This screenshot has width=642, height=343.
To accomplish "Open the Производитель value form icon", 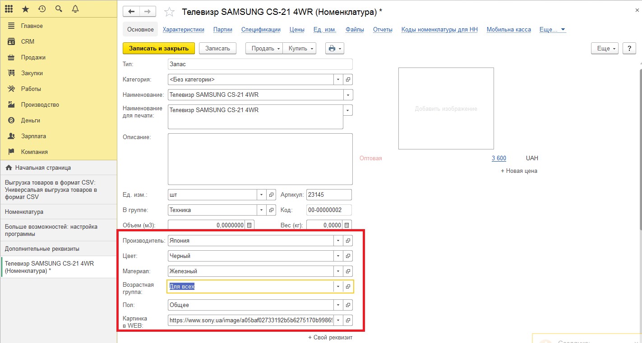I will pos(348,241).
